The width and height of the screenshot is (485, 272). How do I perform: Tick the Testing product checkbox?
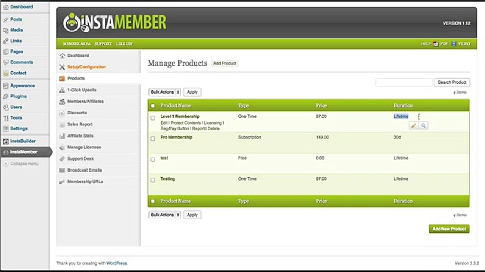pyautogui.click(x=153, y=180)
